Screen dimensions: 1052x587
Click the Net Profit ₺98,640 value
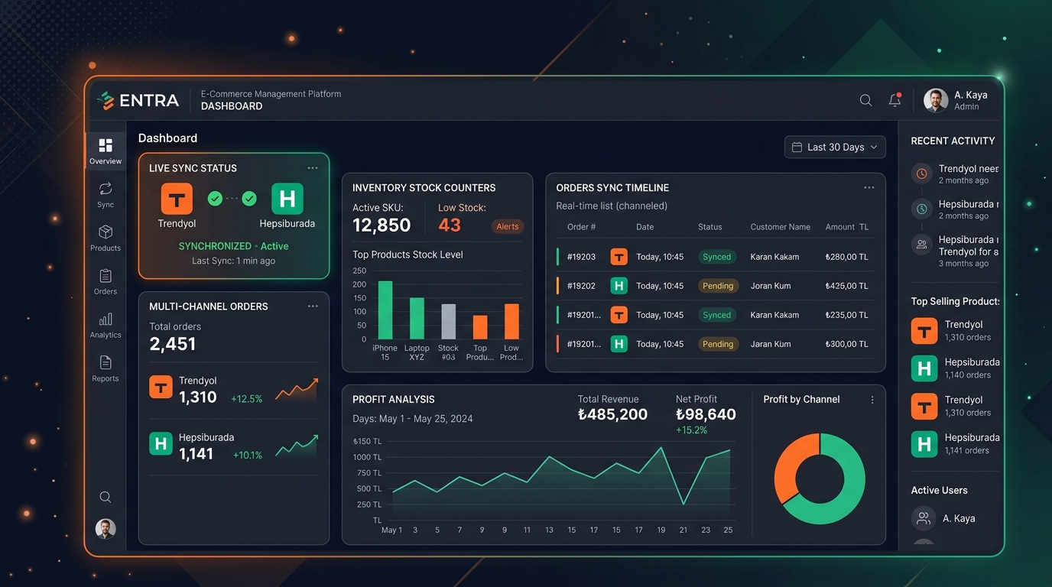coord(706,415)
